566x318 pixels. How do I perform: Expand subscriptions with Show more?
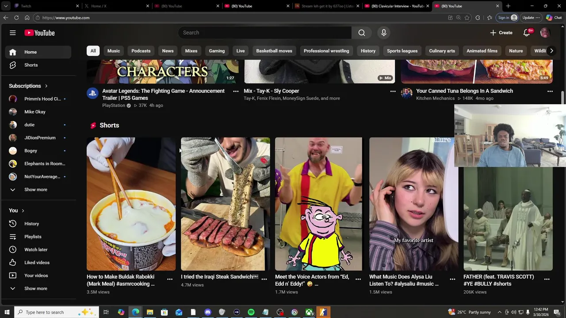tap(38, 189)
